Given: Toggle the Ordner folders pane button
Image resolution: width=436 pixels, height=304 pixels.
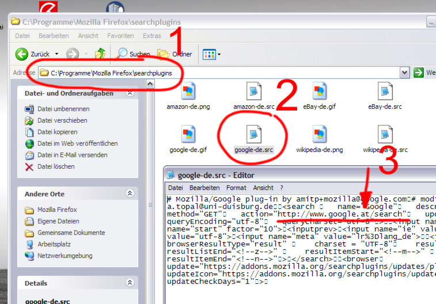Looking at the screenshot, I should (x=175, y=54).
